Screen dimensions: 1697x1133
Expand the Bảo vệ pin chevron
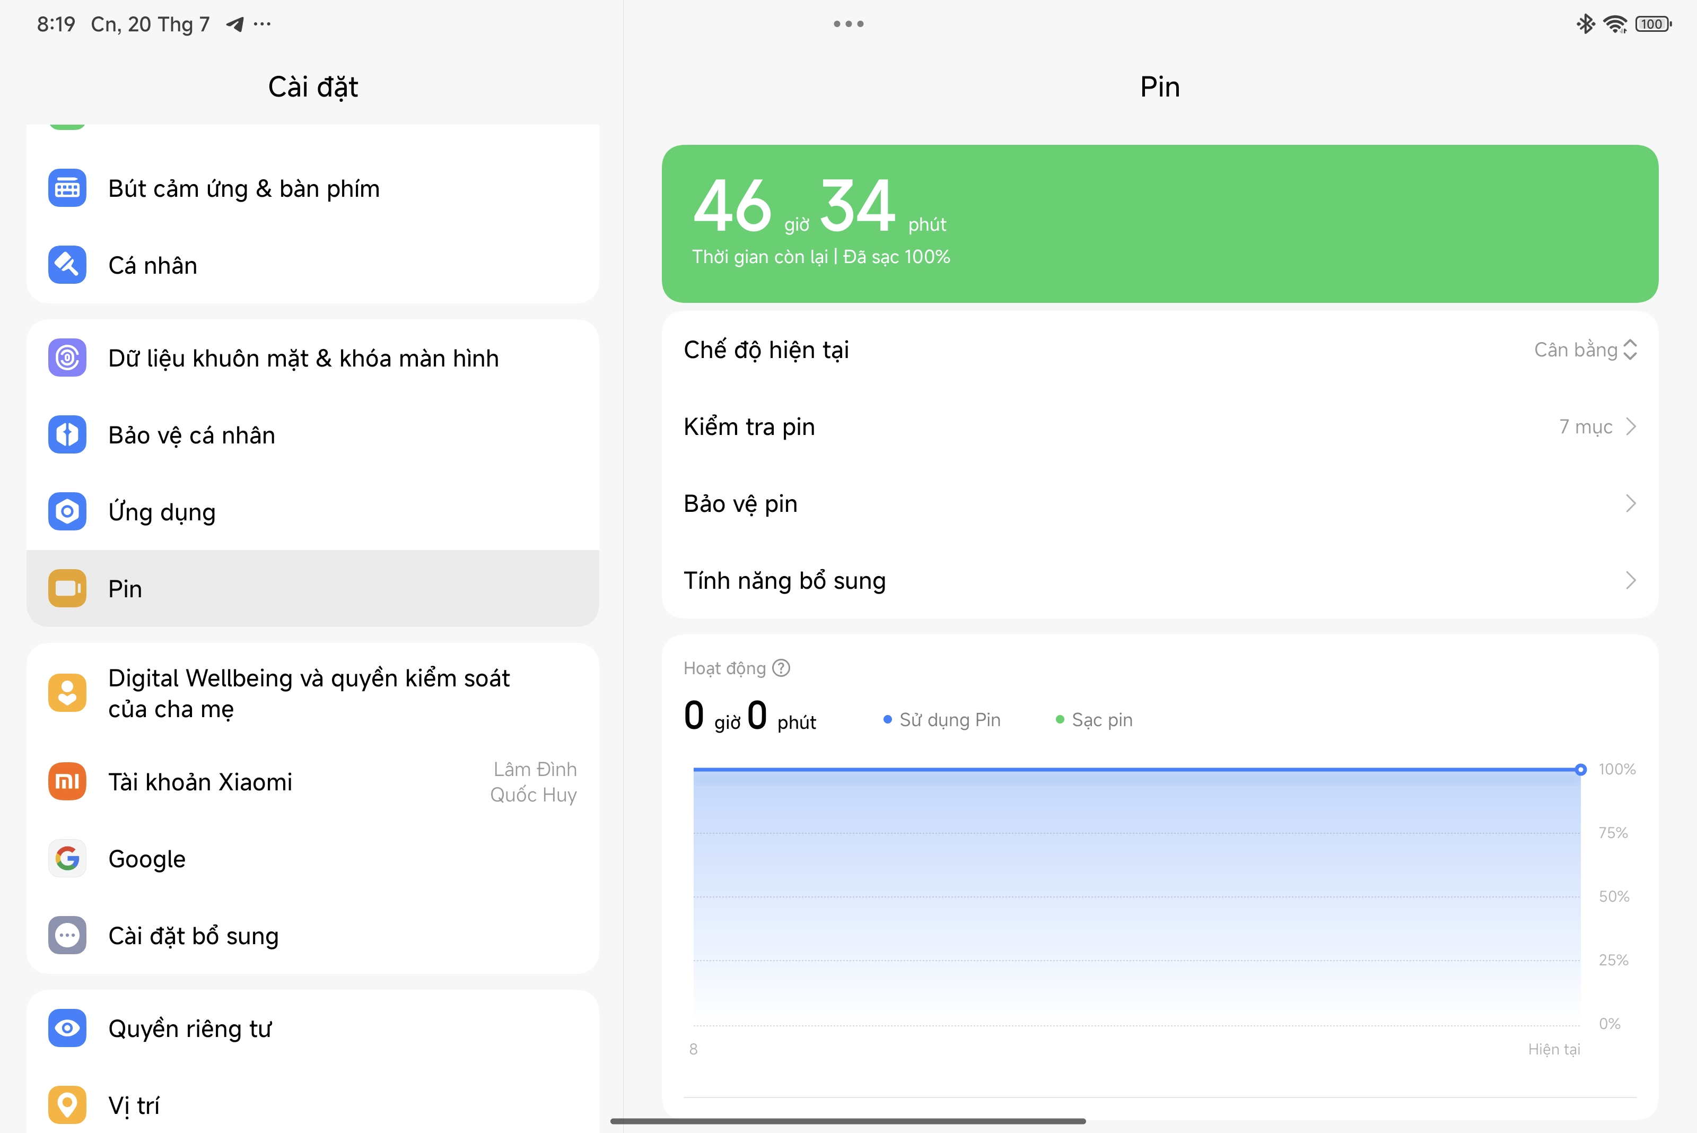pyautogui.click(x=1630, y=503)
